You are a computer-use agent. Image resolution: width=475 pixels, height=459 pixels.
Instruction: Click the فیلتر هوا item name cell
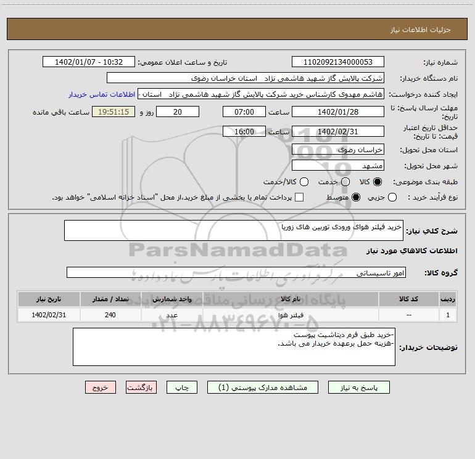coord(291,315)
